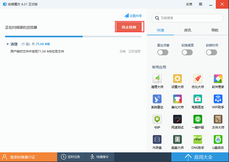Open the hamburger menu in title bar
The image size is (229, 162).
click(201, 4)
